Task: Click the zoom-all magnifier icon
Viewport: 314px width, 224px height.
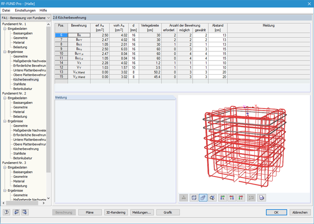Action: (212, 198)
